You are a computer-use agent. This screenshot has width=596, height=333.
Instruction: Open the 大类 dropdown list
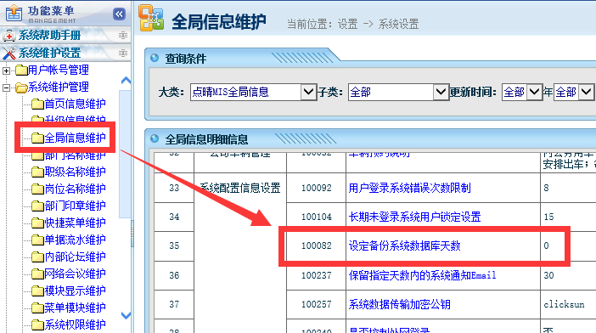coord(309,92)
